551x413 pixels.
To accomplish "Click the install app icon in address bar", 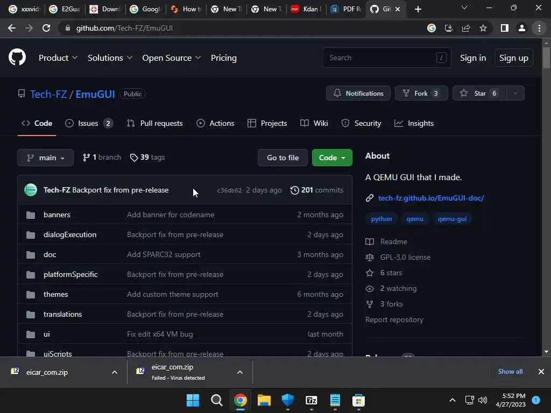I will 449,28.
